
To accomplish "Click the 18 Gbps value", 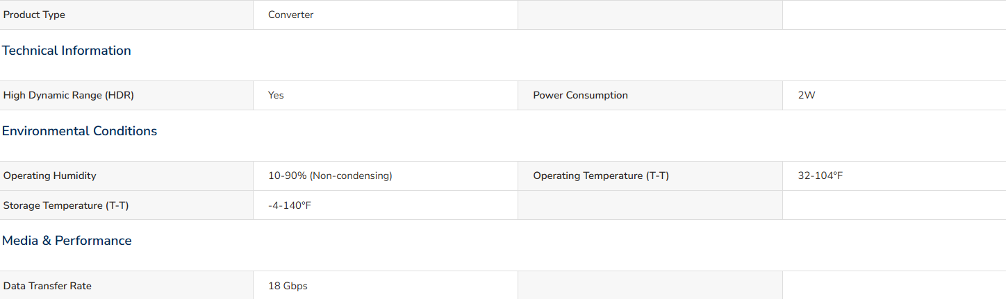I will (288, 286).
